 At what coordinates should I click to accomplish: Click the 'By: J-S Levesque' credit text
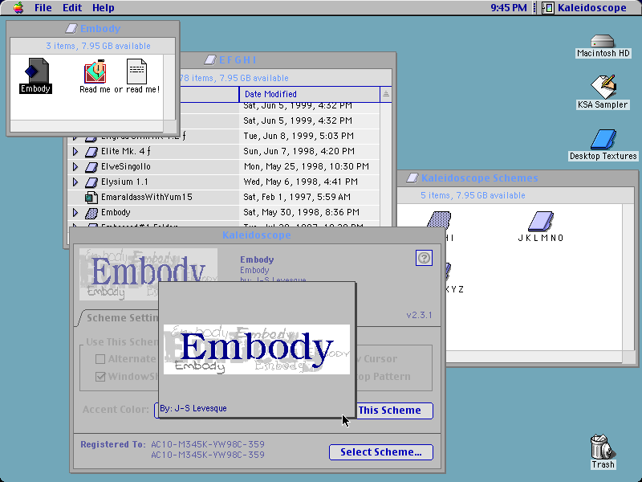[x=193, y=408]
